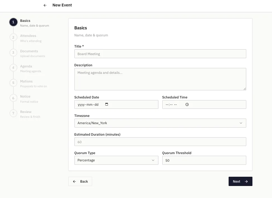The height and width of the screenshot is (198, 272).
Task: Select step circle 5 for Motions
Action: point(13,83)
